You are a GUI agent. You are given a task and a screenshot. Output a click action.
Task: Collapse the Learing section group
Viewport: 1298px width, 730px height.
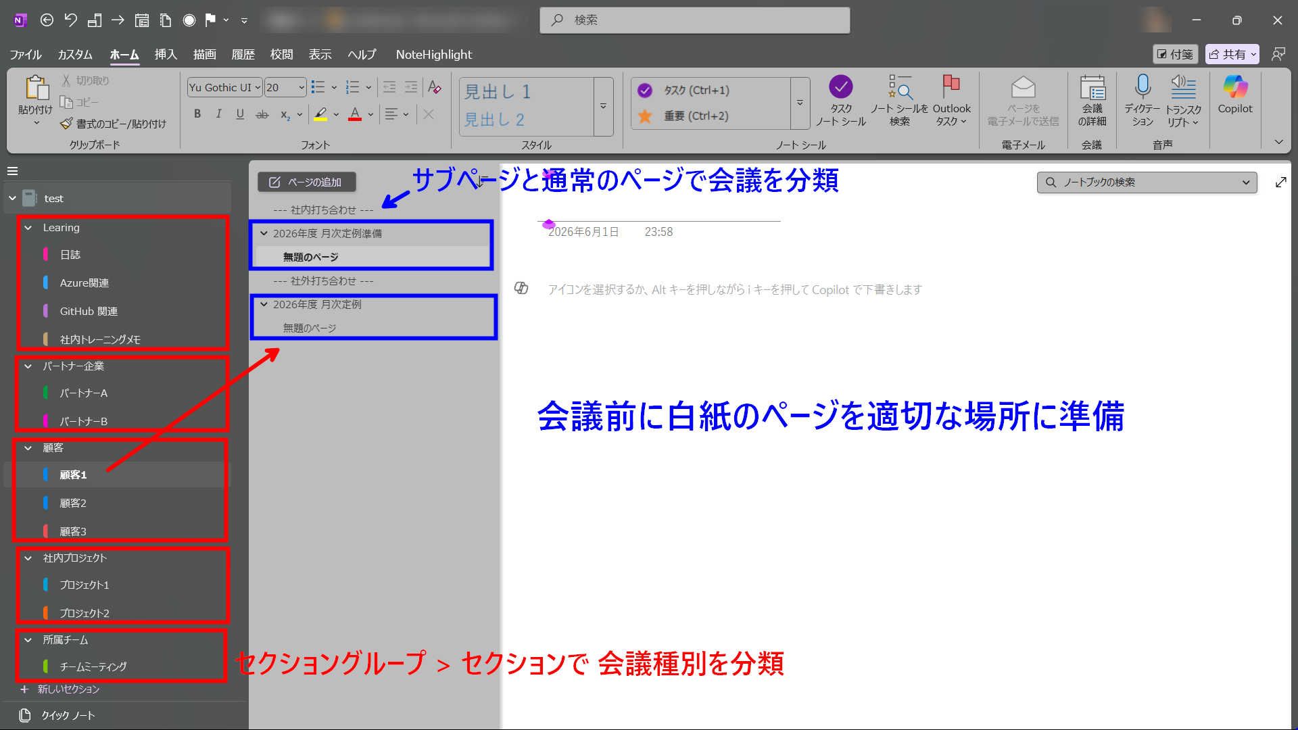28,228
